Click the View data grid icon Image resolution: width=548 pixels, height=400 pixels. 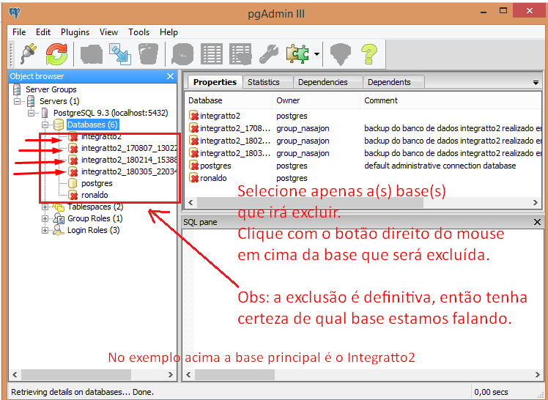click(212, 53)
